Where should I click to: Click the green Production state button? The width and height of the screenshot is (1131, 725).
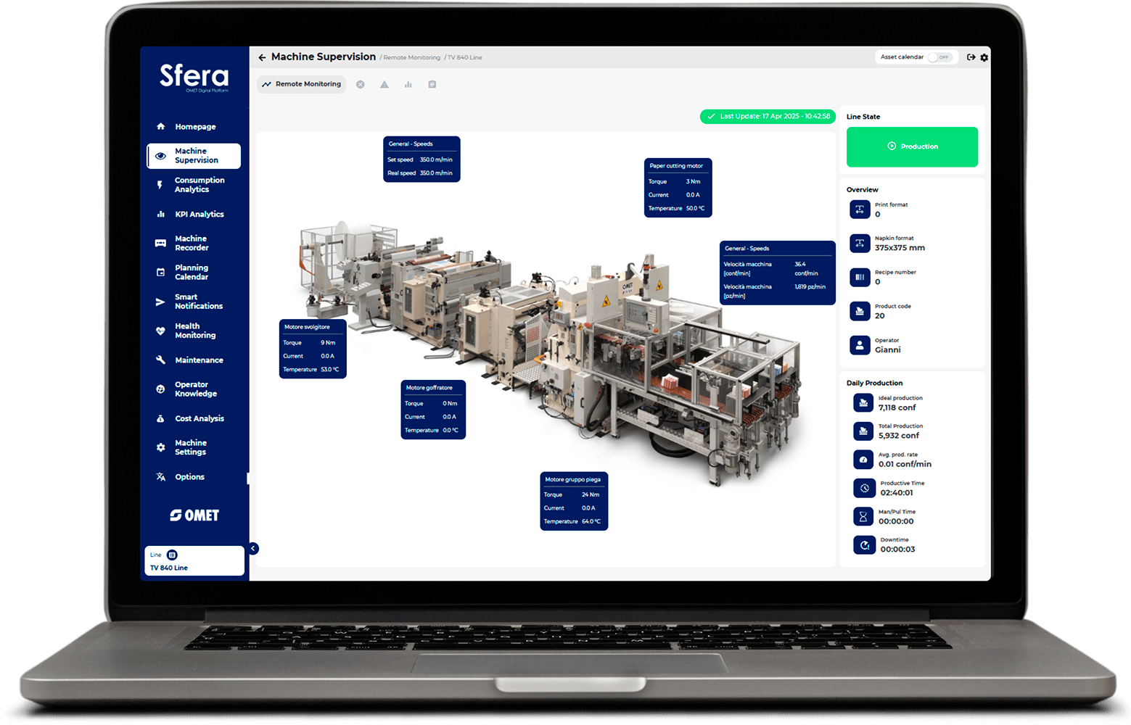click(912, 146)
